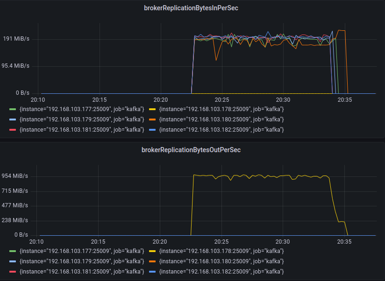Click the brokerReplicationBytesInPerSec panel title
The image size is (385, 281).
pyautogui.click(x=192, y=8)
